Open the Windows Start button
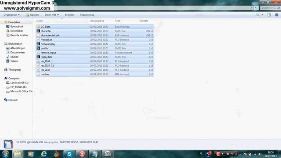This screenshot has width=281, height=158. (x=6, y=154)
